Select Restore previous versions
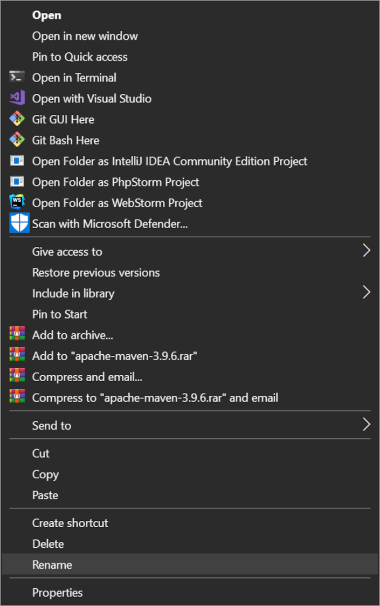 coord(190,272)
